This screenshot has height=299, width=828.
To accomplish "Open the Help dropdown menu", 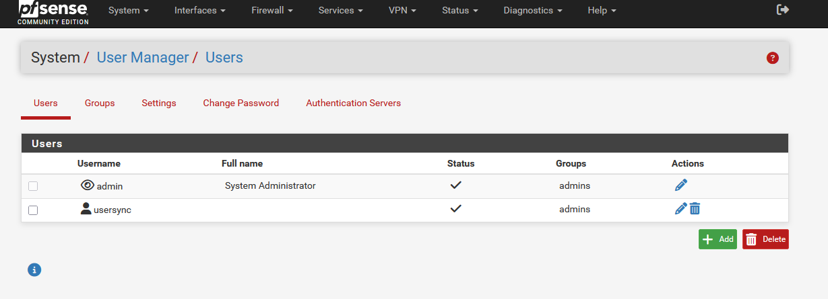I will point(602,11).
